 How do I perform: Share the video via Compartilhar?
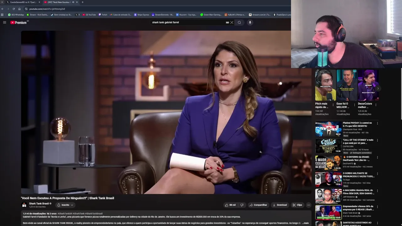point(258,205)
